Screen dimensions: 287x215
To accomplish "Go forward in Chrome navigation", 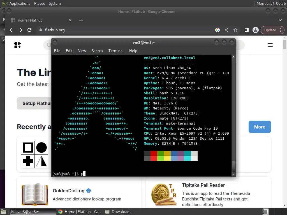I will pos(20,30).
